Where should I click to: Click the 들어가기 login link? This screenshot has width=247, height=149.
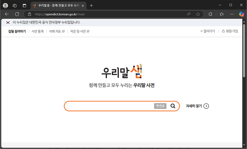click(207, 31)
